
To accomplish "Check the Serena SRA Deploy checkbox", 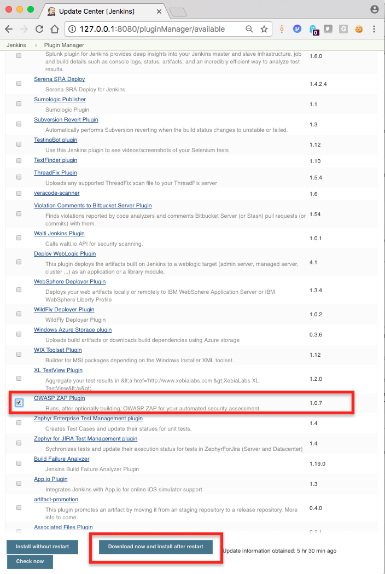I will pyautogui.click(x=19, y=84).
